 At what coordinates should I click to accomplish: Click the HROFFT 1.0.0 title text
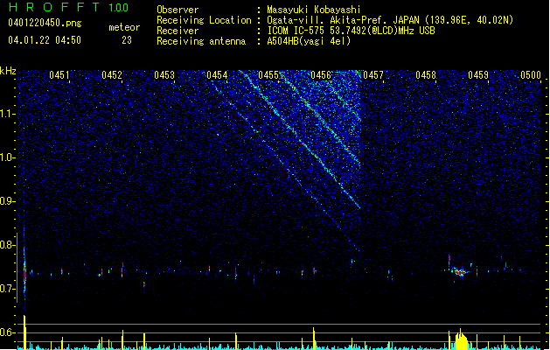point(68,7)
